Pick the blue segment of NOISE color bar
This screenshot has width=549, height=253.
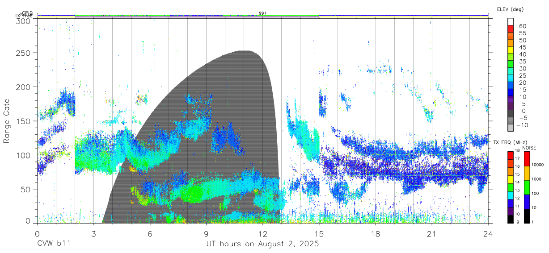[527, 202]
